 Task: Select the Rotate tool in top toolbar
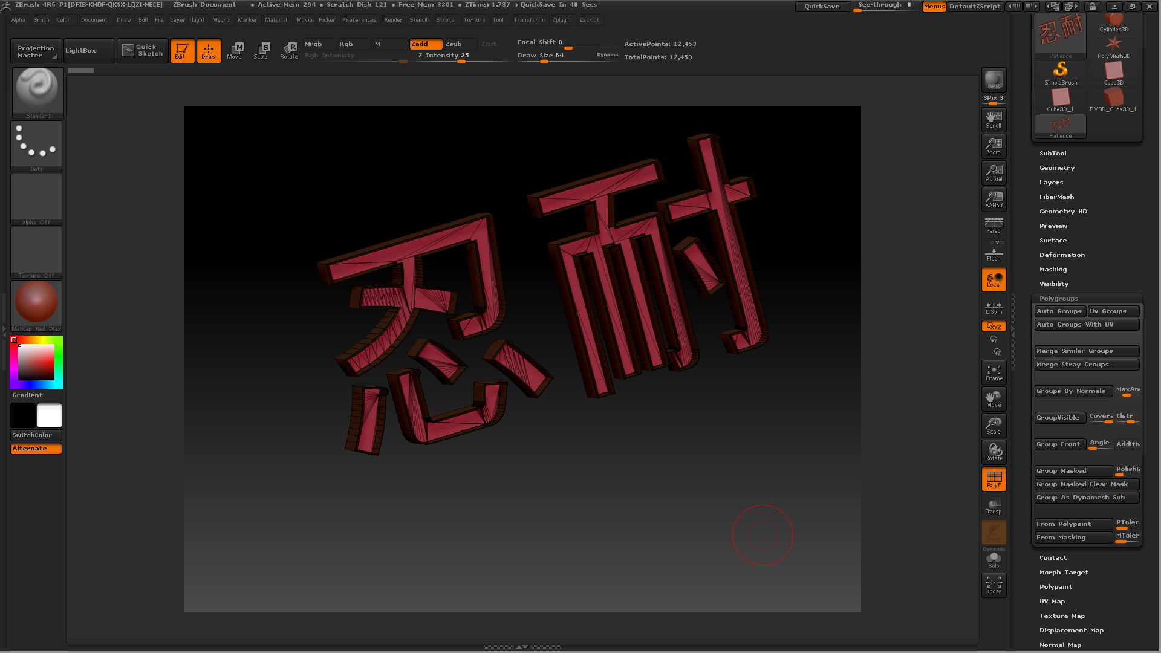tap(288, 50)
